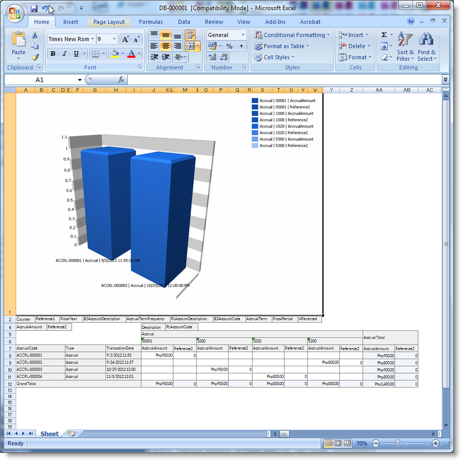This screenshot has width=462, height=461.
Task: Switch to Insert ribbon tab
Action: pyautogui.click(x=70, y=22)
